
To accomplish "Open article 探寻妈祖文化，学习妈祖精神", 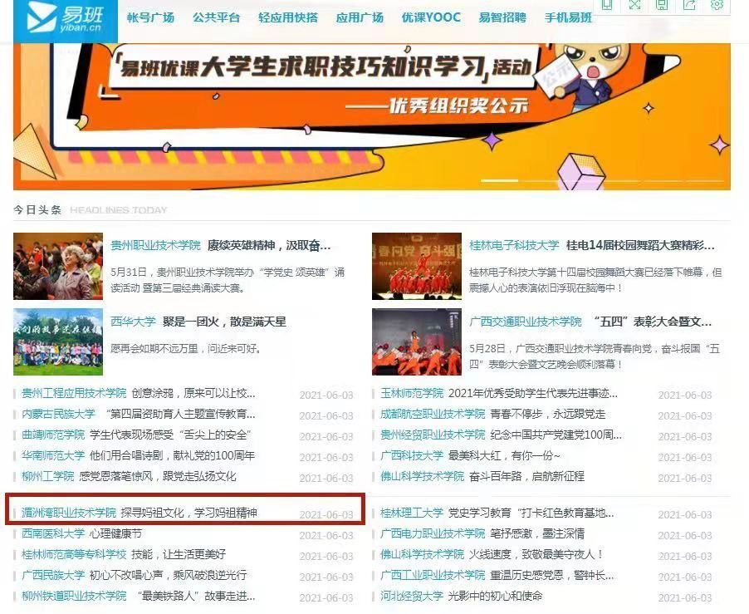I will [189, 513].
